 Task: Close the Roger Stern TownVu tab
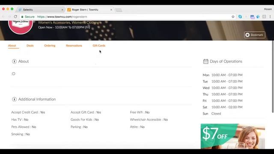pyautogui.click(x=111, y=10)
